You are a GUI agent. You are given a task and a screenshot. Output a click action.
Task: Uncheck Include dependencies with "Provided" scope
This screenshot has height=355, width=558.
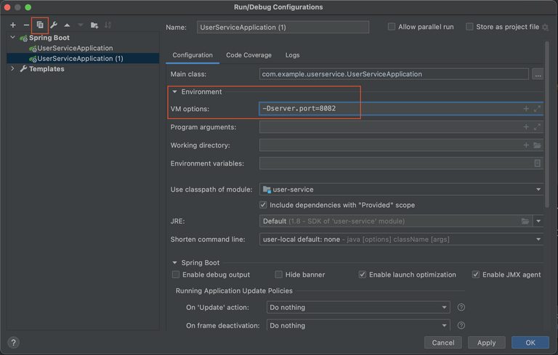coord(263,205)
